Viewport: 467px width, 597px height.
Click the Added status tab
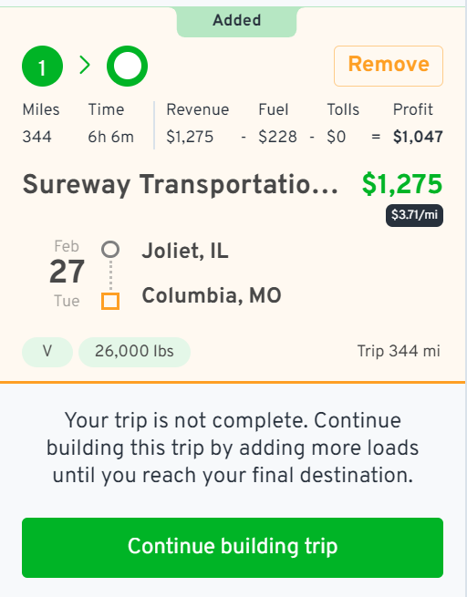point(236,21)
